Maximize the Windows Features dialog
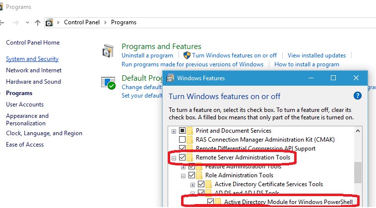 pos(333,78)
